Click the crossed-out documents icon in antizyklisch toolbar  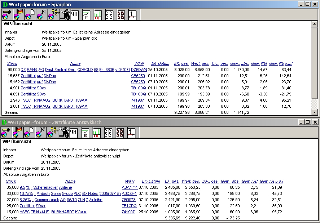120,133
